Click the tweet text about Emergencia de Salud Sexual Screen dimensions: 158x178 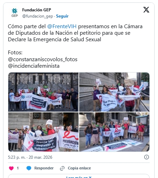coord(75,33)
